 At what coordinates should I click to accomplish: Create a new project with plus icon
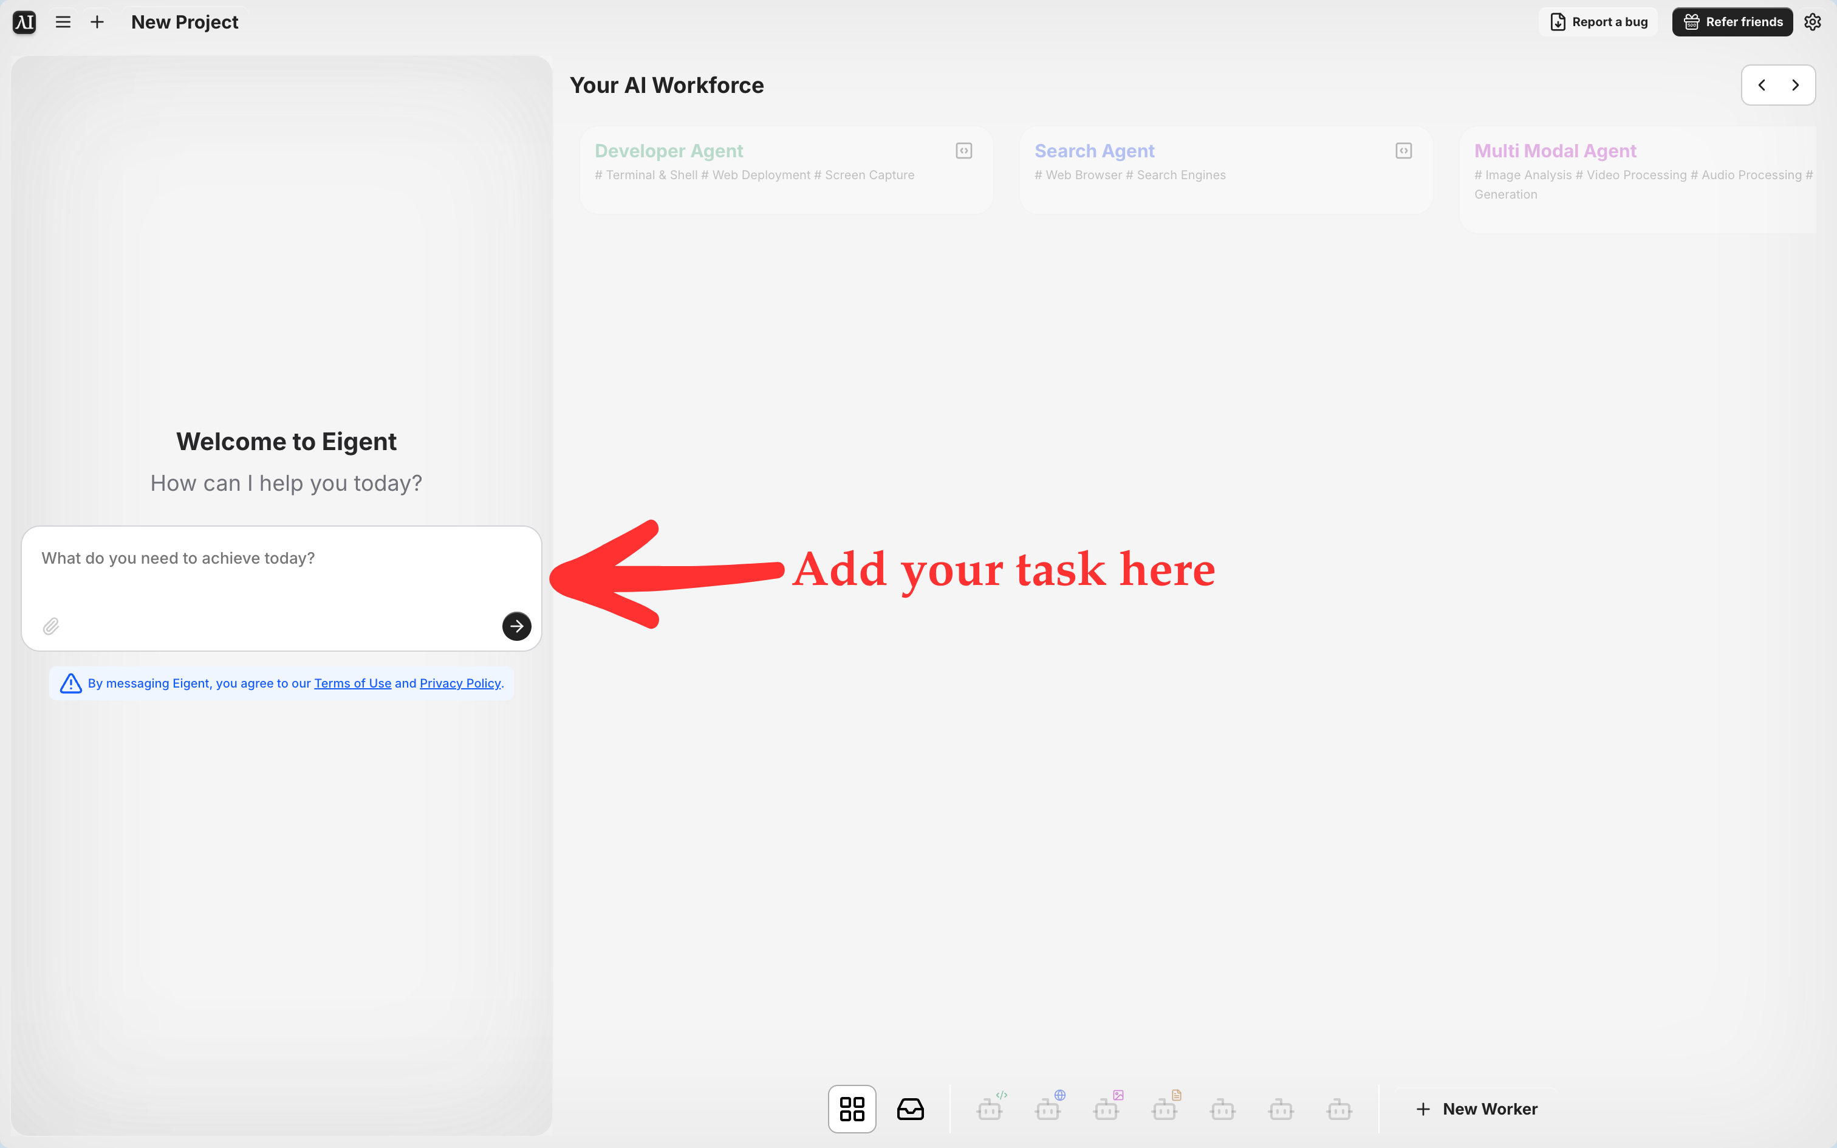97,22
